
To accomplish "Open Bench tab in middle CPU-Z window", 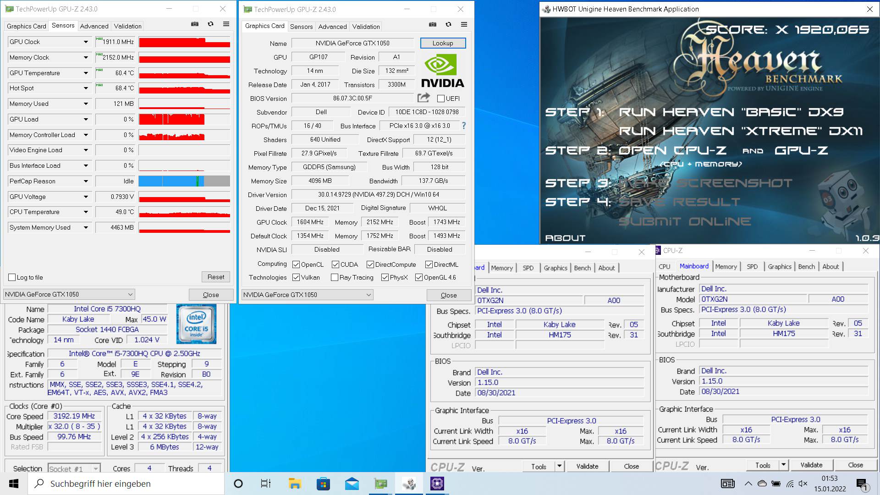I will [583, 268].
